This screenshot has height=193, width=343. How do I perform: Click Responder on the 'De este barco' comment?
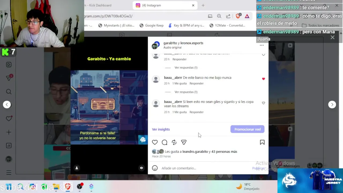click(x=196, y=83)
